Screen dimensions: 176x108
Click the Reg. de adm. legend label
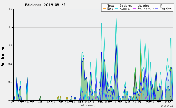click(146, 8)
